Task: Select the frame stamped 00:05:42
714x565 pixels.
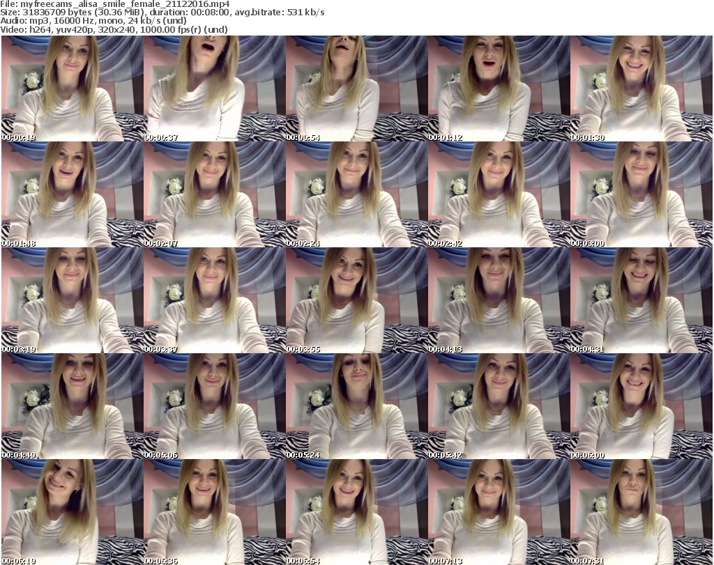Action: [x=499, y=406]
